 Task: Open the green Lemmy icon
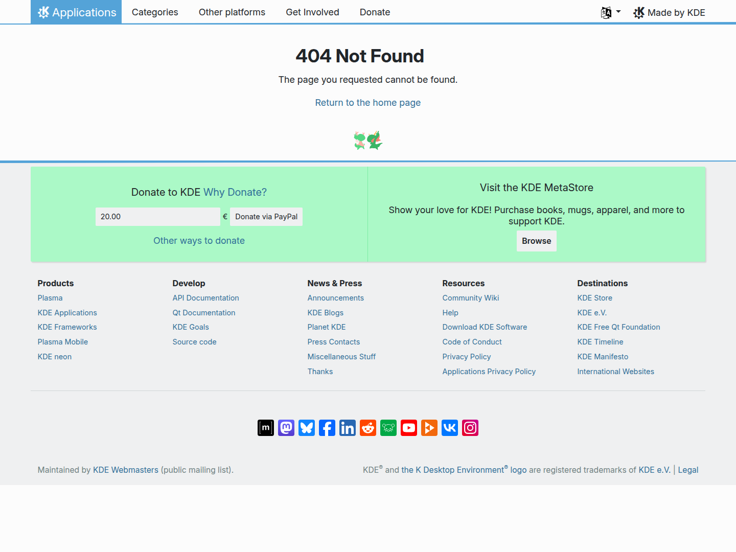(388, 428)
